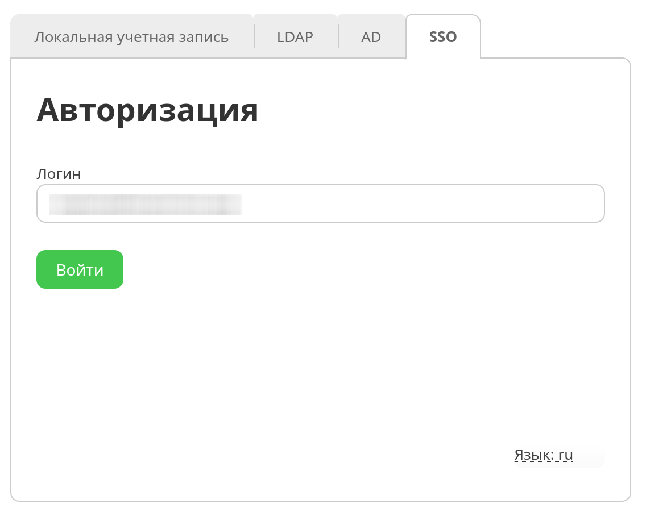Click the Логин field label
Image resolution: width=646 pixels, height=516 pixels.
[x=59, y=174]
